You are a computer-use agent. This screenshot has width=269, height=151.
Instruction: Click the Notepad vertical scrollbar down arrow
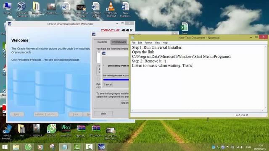[x=266, y=107]
